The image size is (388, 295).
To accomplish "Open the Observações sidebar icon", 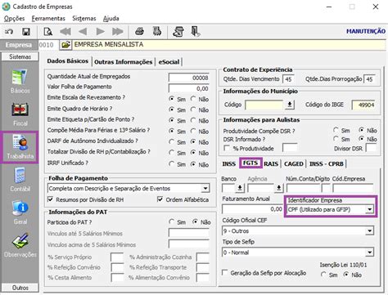I will pyautogui.click(x=20, y=245).
